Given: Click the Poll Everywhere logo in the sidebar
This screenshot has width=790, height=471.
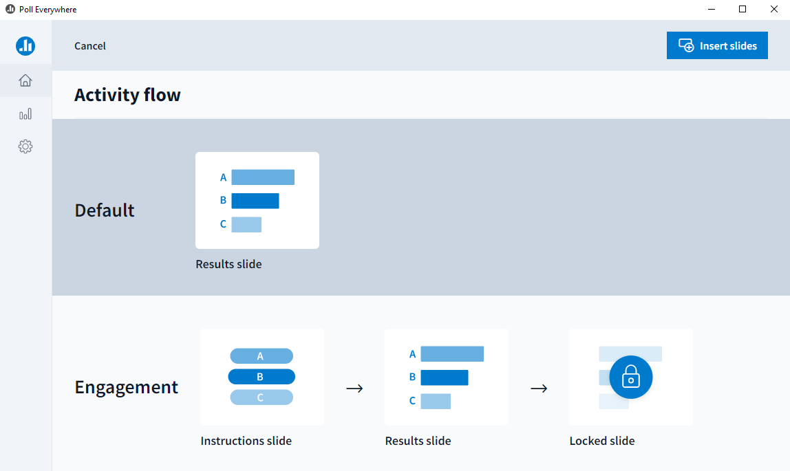Looking at the screenshot, I should pyautogui.click(x=25, y=45).
